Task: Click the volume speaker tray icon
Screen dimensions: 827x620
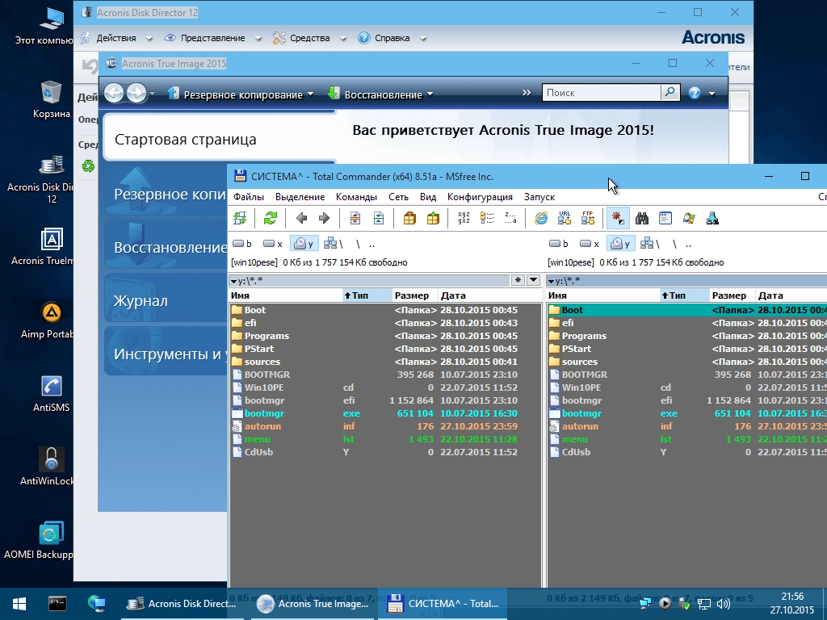Action: pyautogui.click(x=723, y=604)
